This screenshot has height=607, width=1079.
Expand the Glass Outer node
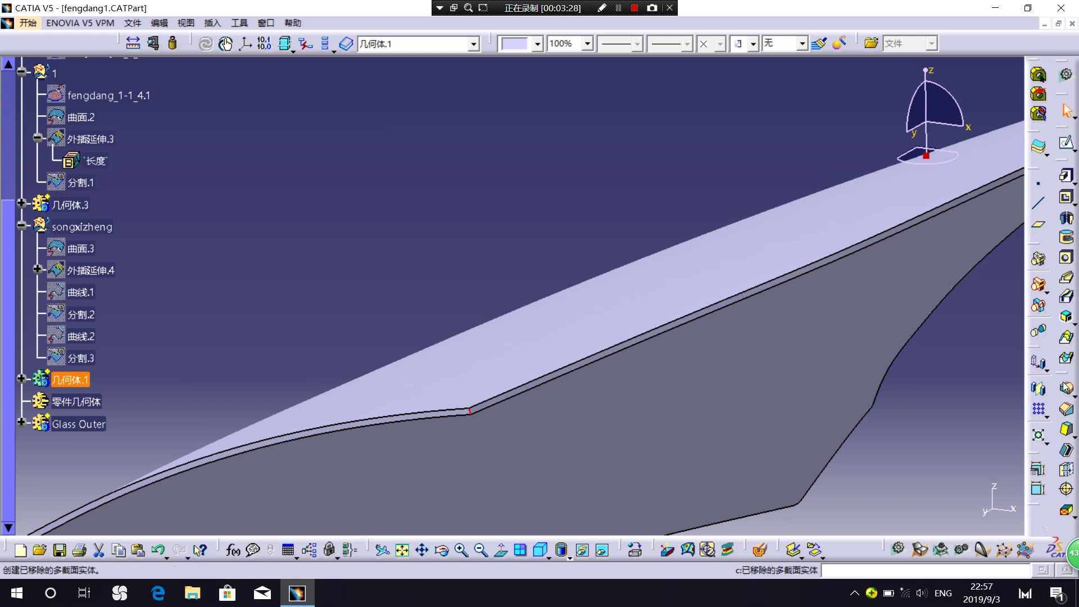coord(21,422)
